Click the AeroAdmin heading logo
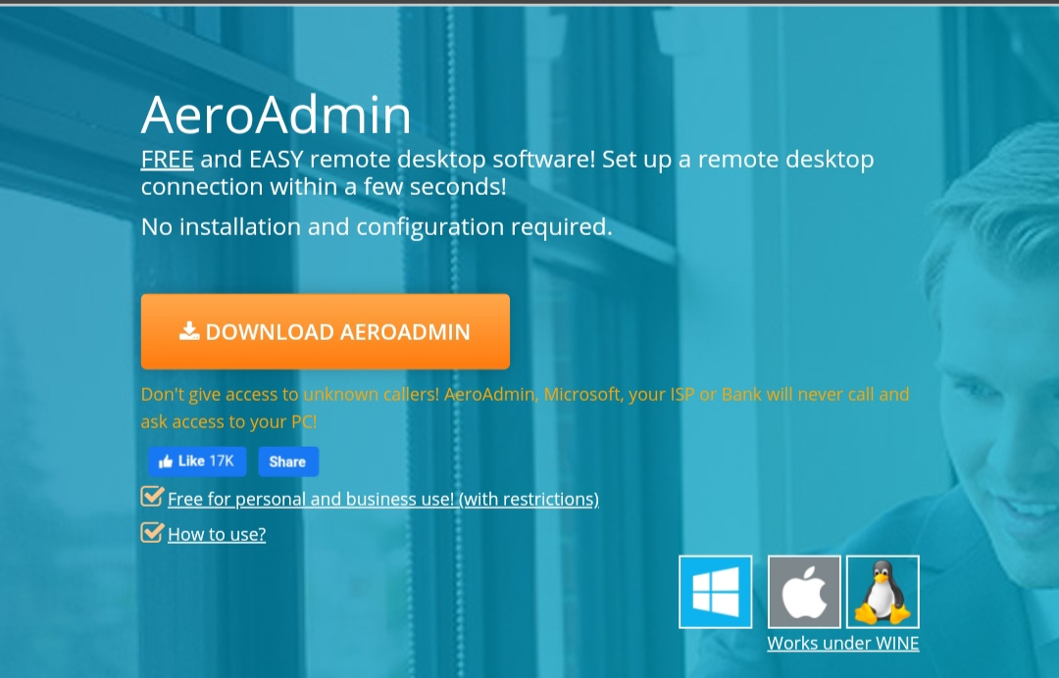This screenshot has width=1059, height=678. (x=276, y=115)
